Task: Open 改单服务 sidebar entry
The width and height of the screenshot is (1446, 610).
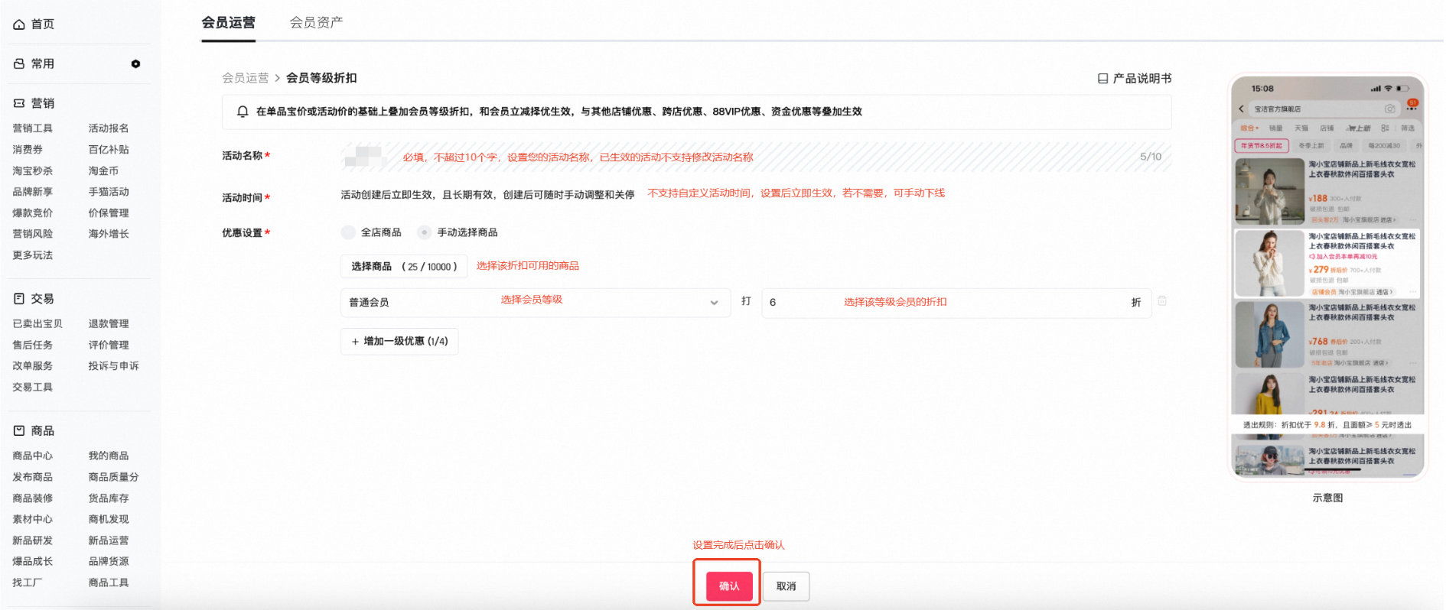Action: [x=33, y=366]
